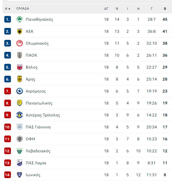The image size is (172, 181).
Task: Click the red 13. position badge
Action: (x=7, y=163)
